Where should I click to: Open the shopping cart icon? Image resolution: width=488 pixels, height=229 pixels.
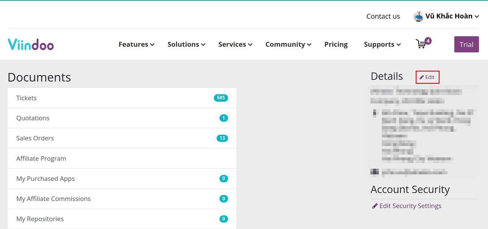click(x=421, y=44)
